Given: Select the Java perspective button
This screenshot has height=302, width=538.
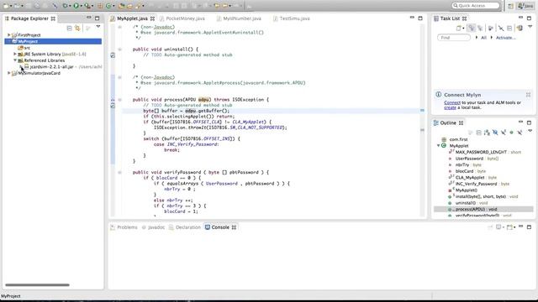Looking at the screenshot, I should [x=525, y=6].
